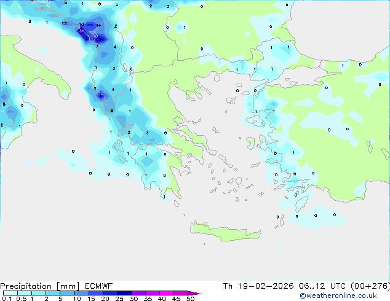Screen dimensions: 390x301
Task: Pick the 15–20 mm legend color swatch
Action: pos(96,293)
